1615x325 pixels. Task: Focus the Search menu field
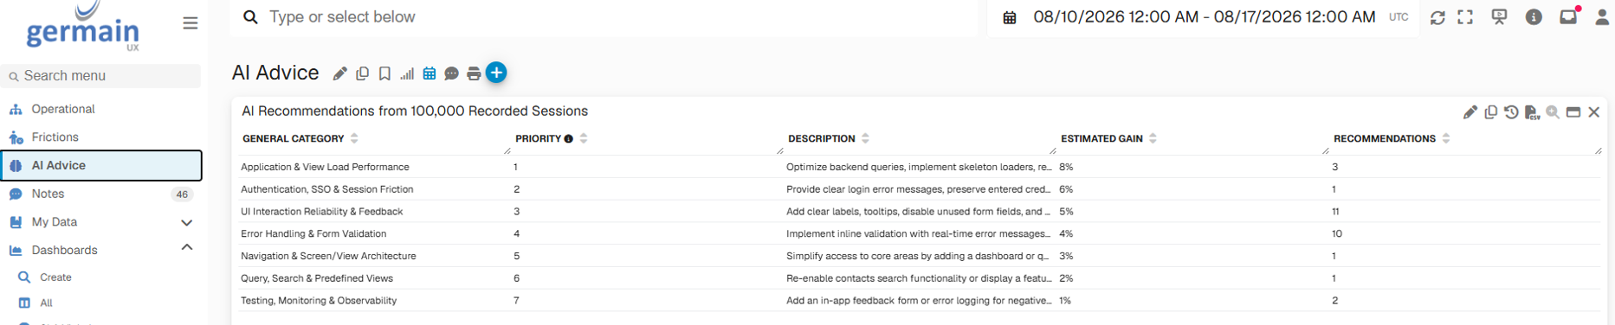[101, 76]
